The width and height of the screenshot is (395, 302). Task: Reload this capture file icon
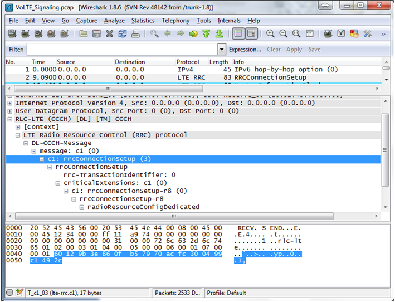pyautogui.click(x=123, y=33)
